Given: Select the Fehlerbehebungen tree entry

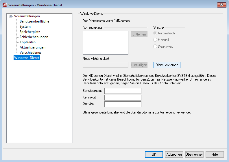Looking at the screenshot, I should click(x=34, y=37).
